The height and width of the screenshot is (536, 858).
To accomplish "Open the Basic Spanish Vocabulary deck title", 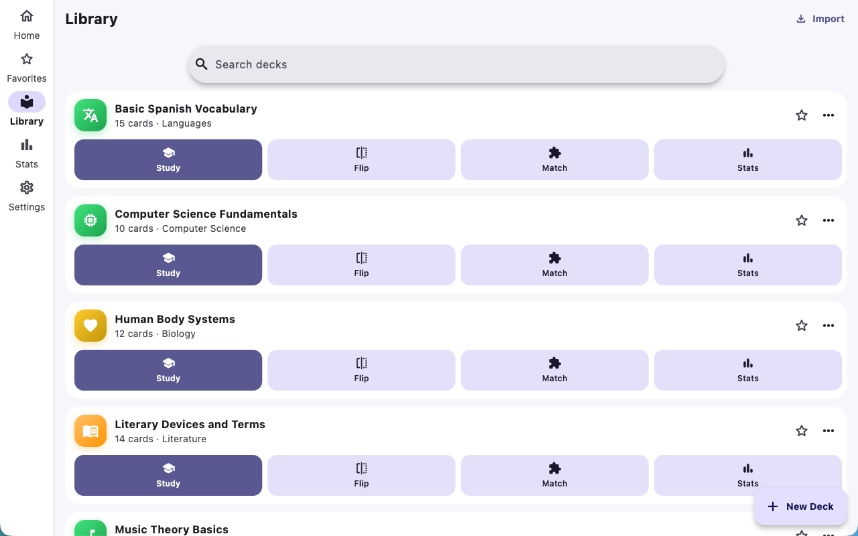I will (186, 109).
